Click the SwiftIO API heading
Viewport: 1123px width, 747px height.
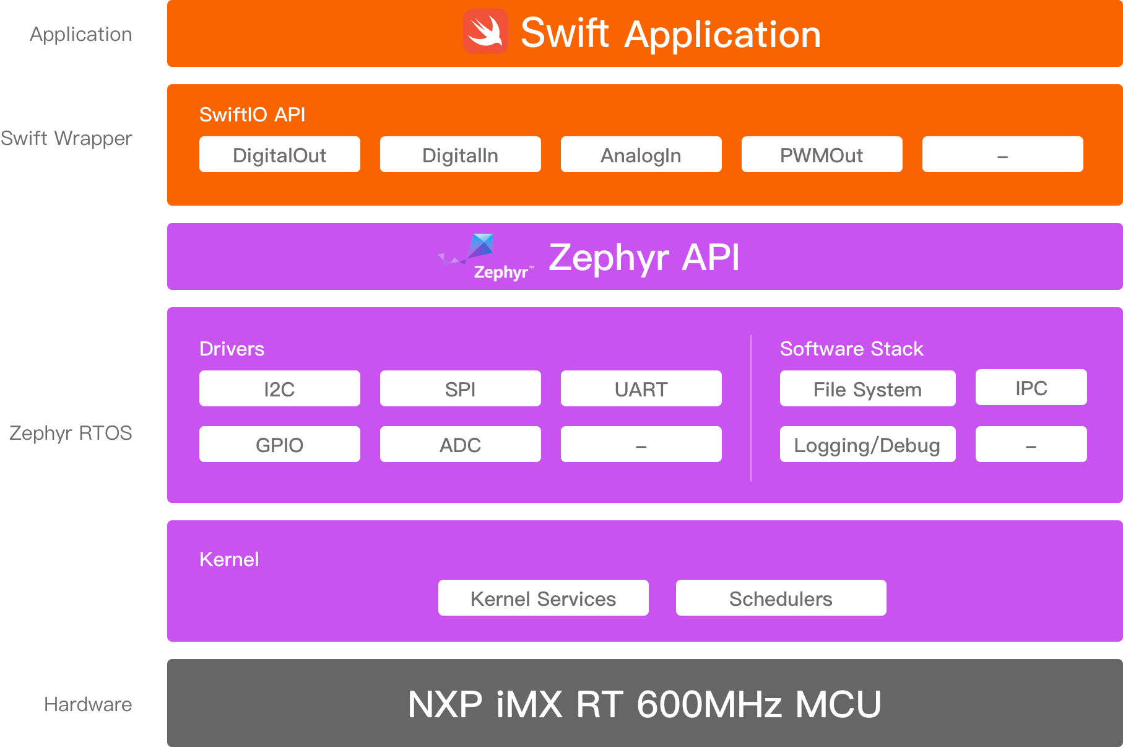pyautogui.click(x=253, y=115)
